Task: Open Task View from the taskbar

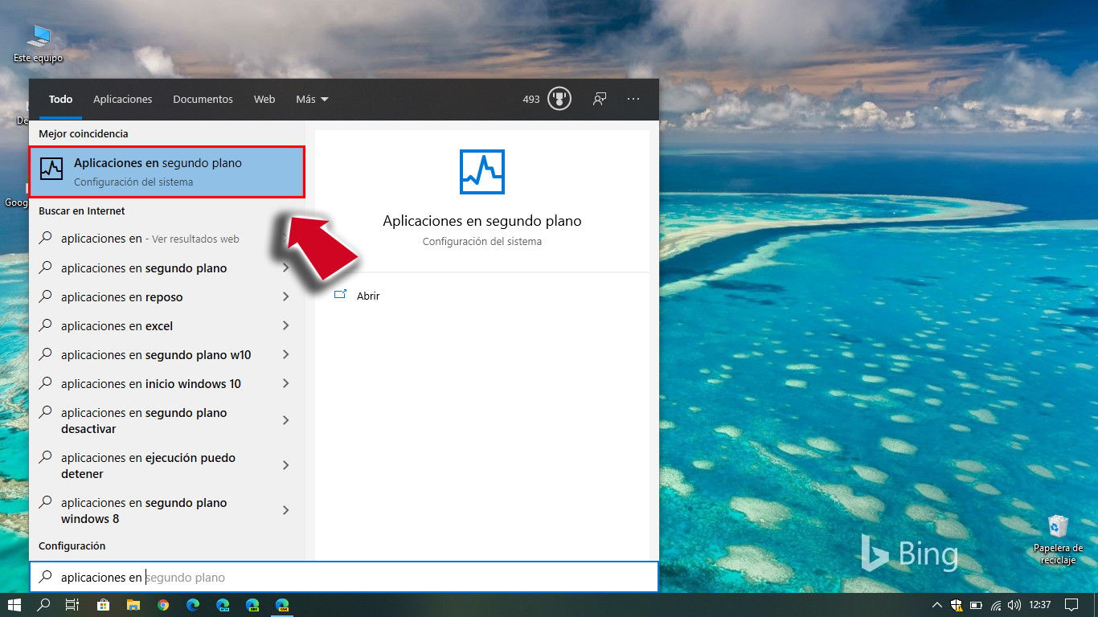Action: [x=72, y=605]
